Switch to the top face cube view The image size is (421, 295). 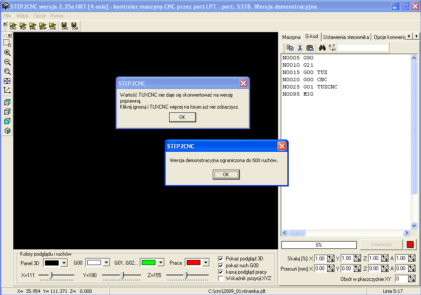pyautogui.click(x=7, y=102)
